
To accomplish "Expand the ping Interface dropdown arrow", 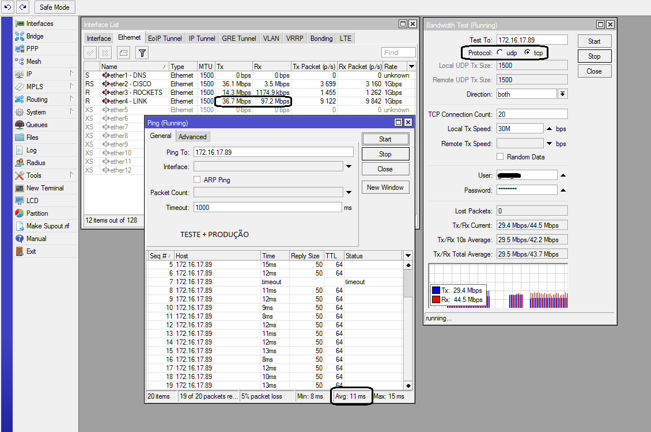I will pyautogui.click(x=348, y=167).
